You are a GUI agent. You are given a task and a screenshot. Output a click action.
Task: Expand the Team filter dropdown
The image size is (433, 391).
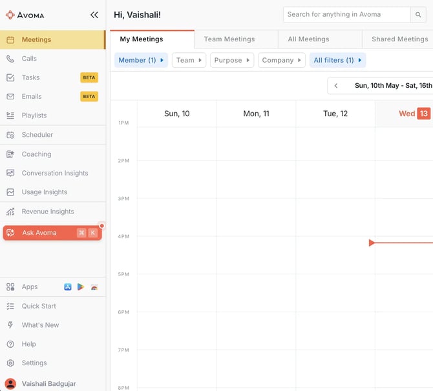189,60
